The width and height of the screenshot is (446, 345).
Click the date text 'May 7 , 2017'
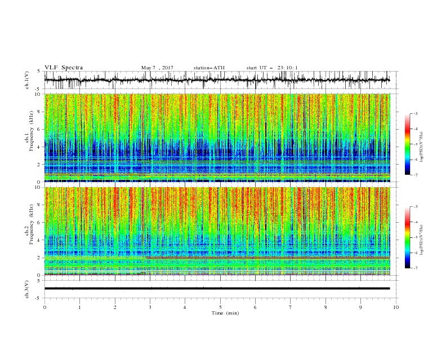click(157, 68)
